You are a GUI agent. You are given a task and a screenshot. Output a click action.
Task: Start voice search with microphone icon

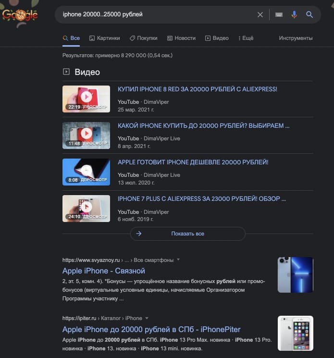tap(294, 14)
